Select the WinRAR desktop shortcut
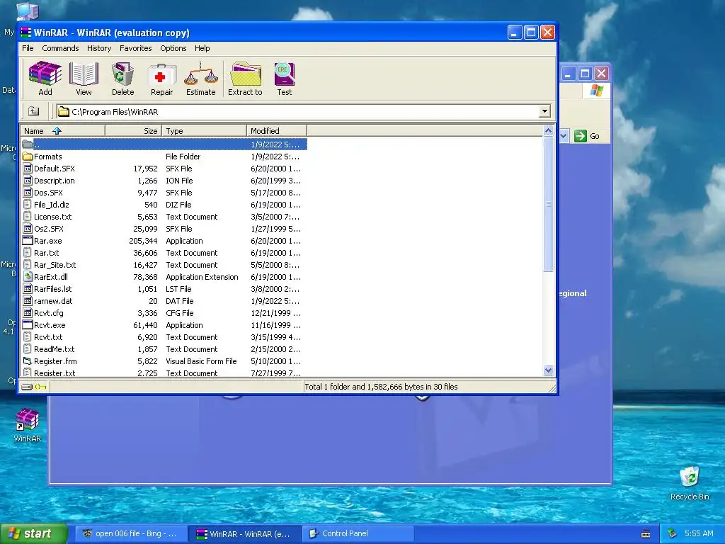Viewport: 725px width, 544px height. 28,425
